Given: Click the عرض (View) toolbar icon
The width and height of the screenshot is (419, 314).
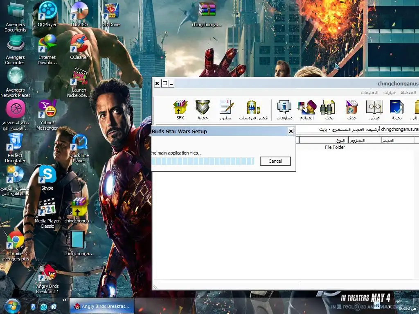Looking at the screenshot, I should point(374,110).
